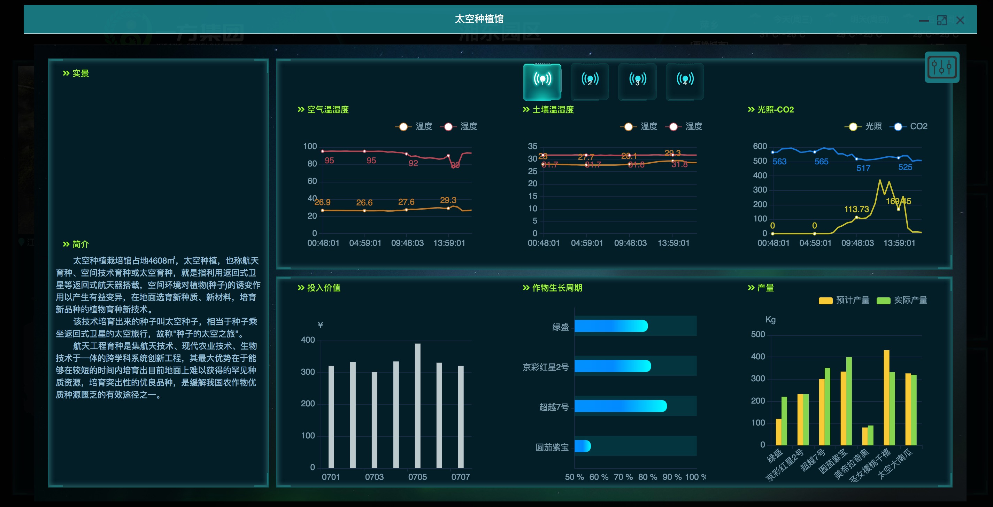Click the 29.3 air temperature label
Screen dimensions: 993x507
click(448, 200)
